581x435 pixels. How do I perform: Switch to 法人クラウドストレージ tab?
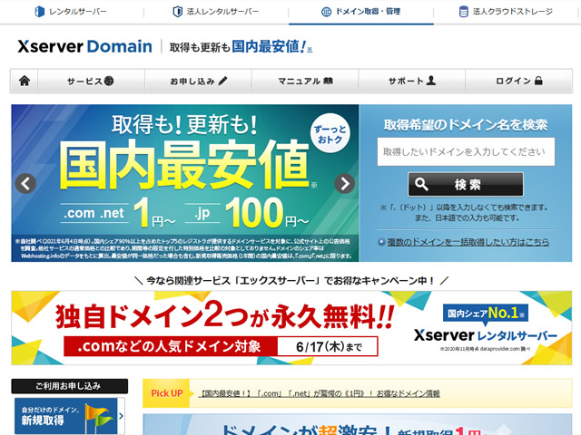point(507,12)
